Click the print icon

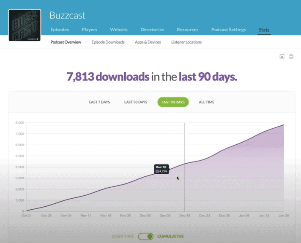(291, 57)
